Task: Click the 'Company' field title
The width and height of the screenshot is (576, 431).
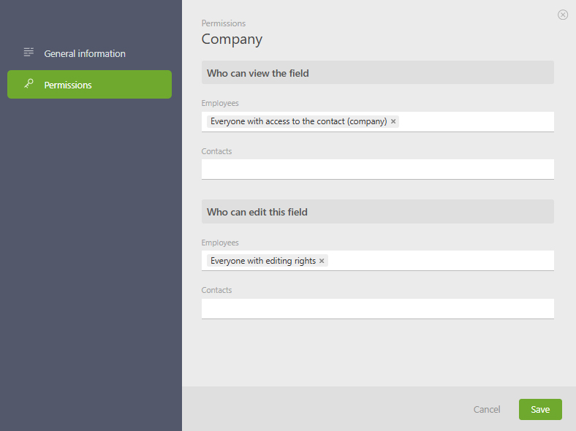Action: click(232, 39)
